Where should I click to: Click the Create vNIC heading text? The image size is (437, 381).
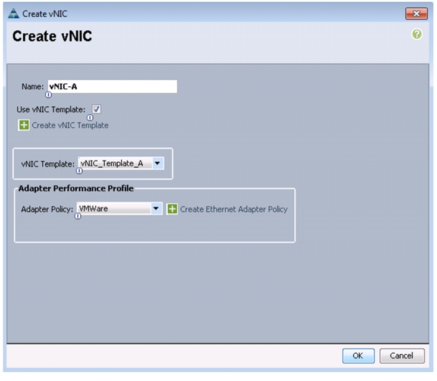(x=52, y=36)
